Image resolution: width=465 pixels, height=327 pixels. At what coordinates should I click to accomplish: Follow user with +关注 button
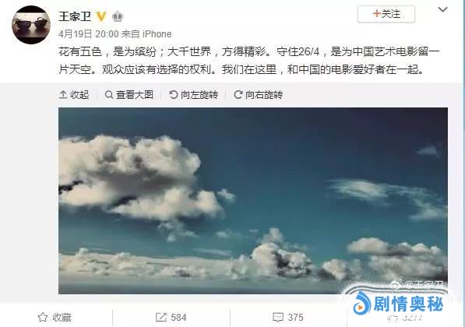pos(386,14)
